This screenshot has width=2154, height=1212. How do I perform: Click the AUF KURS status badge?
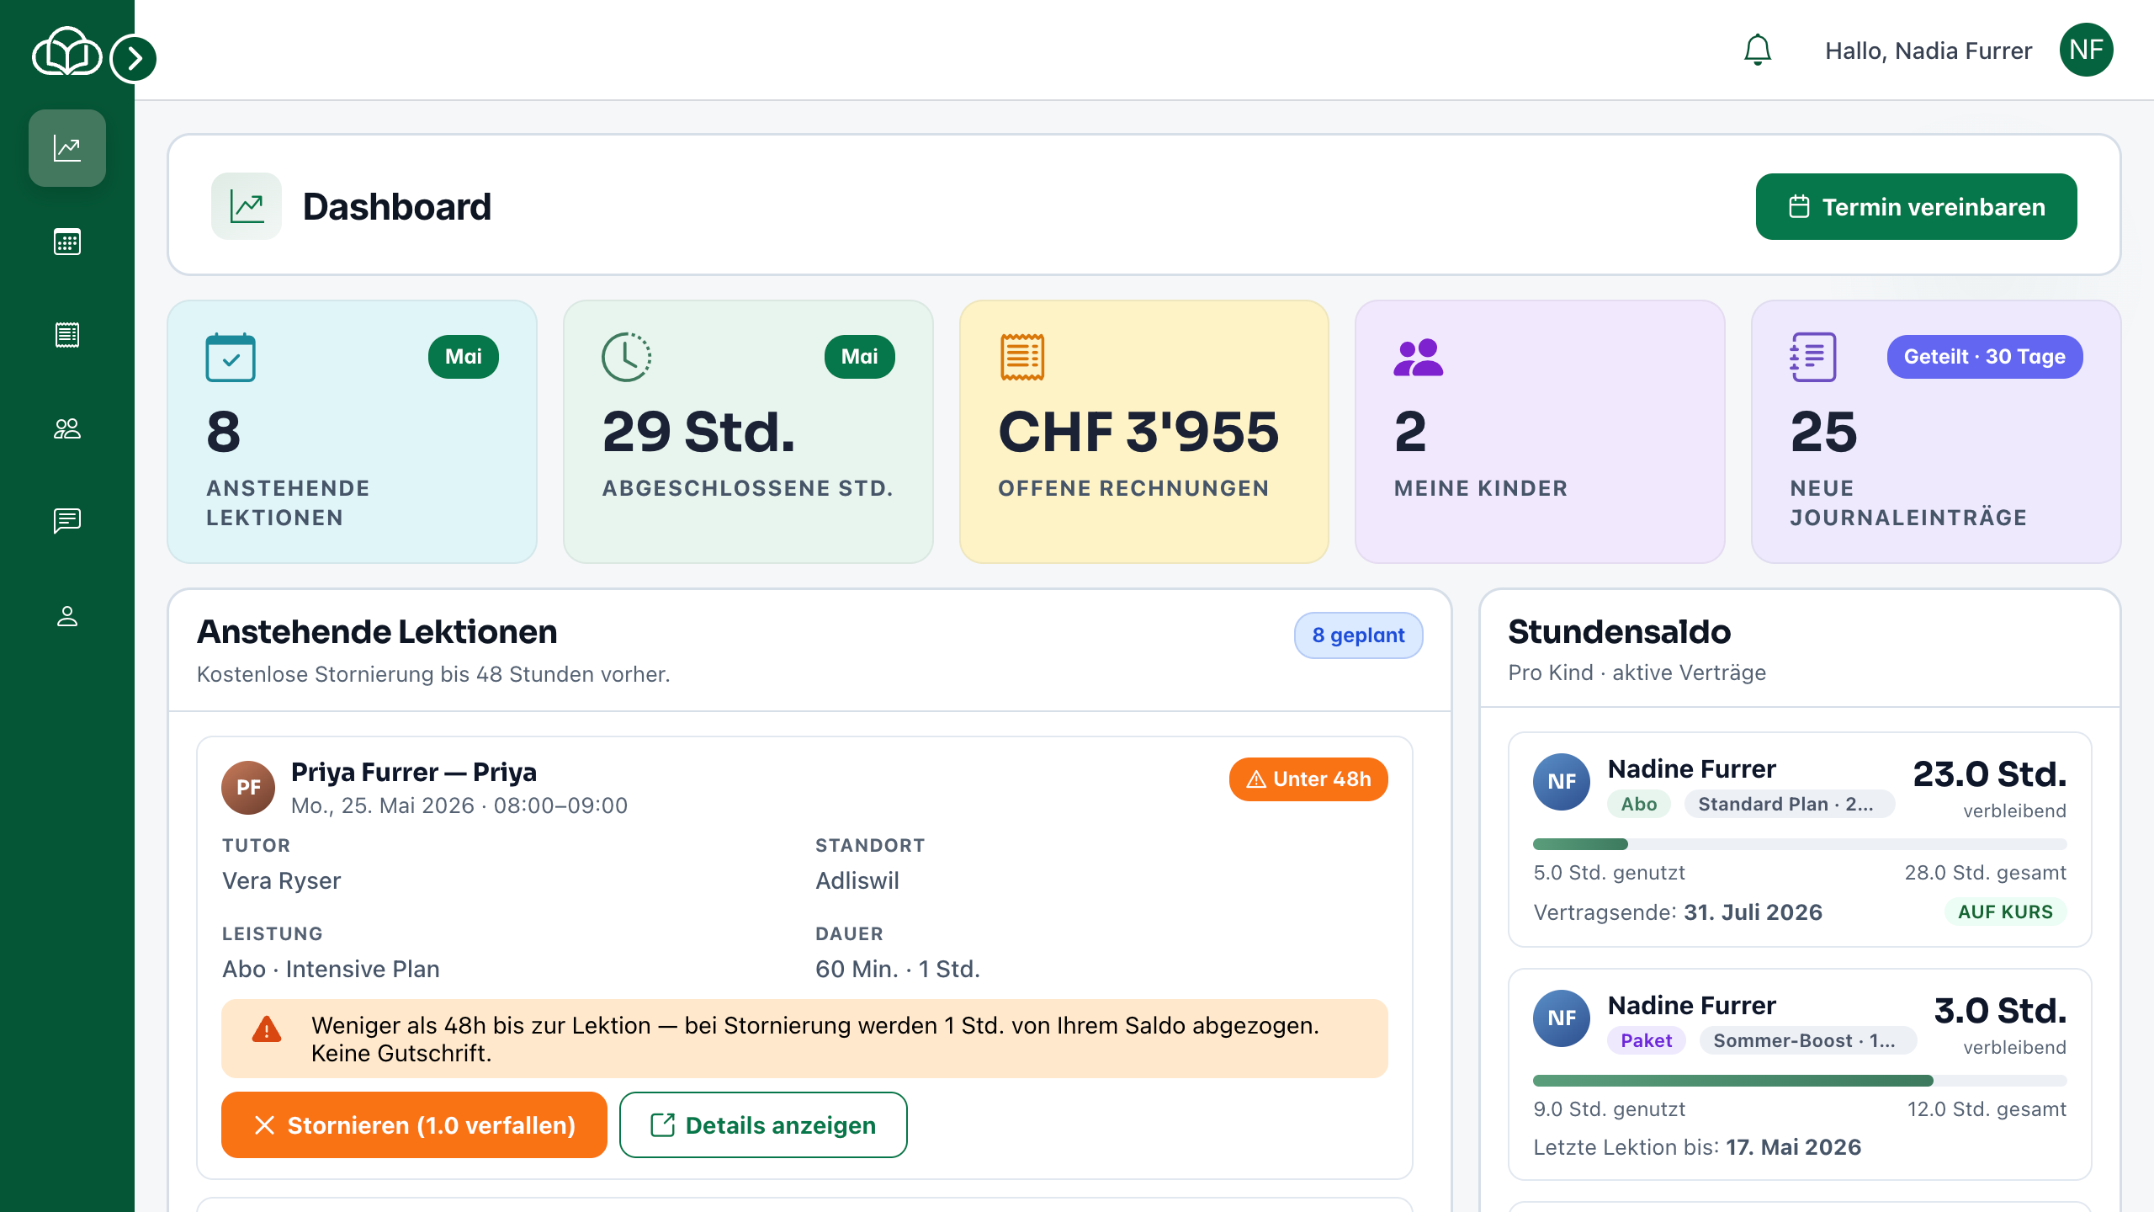point(2005,912)
